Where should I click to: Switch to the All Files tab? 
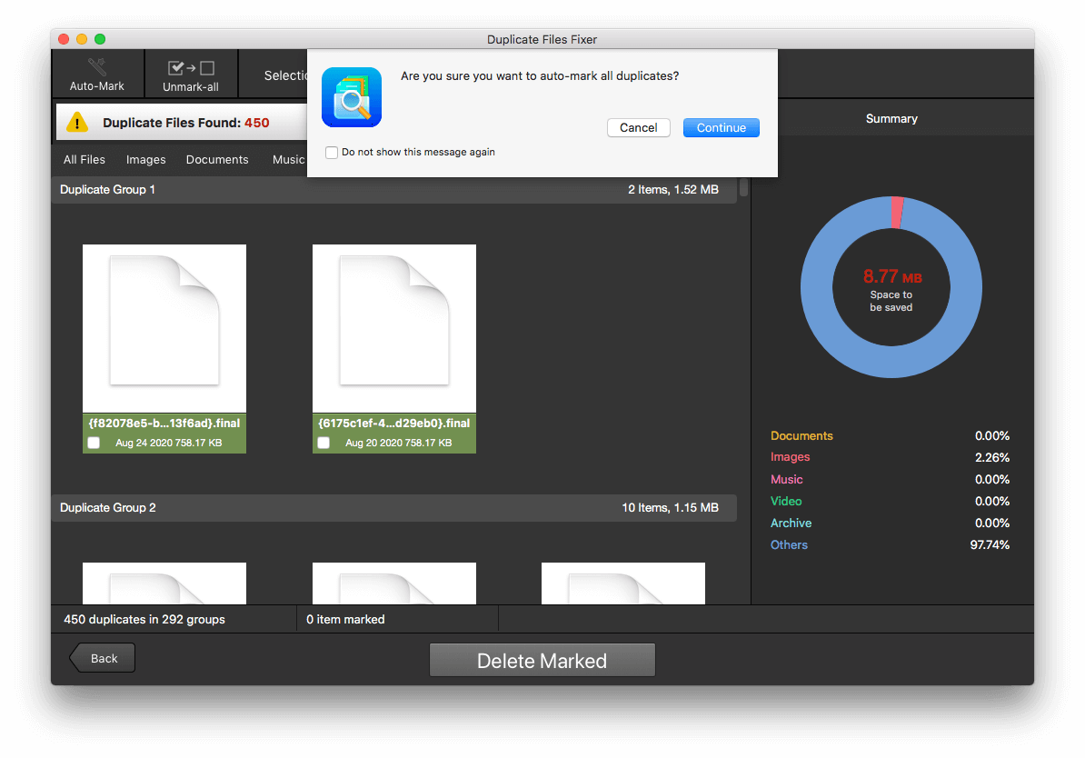pos(85,159)
